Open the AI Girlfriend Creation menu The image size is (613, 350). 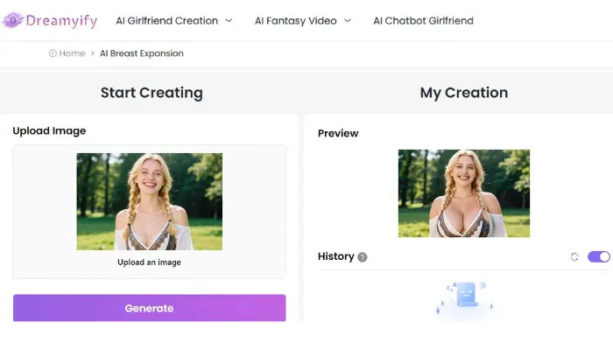(167, 21)
